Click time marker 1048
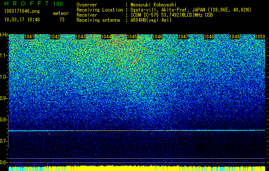The image size is (269, 171). 209,37
